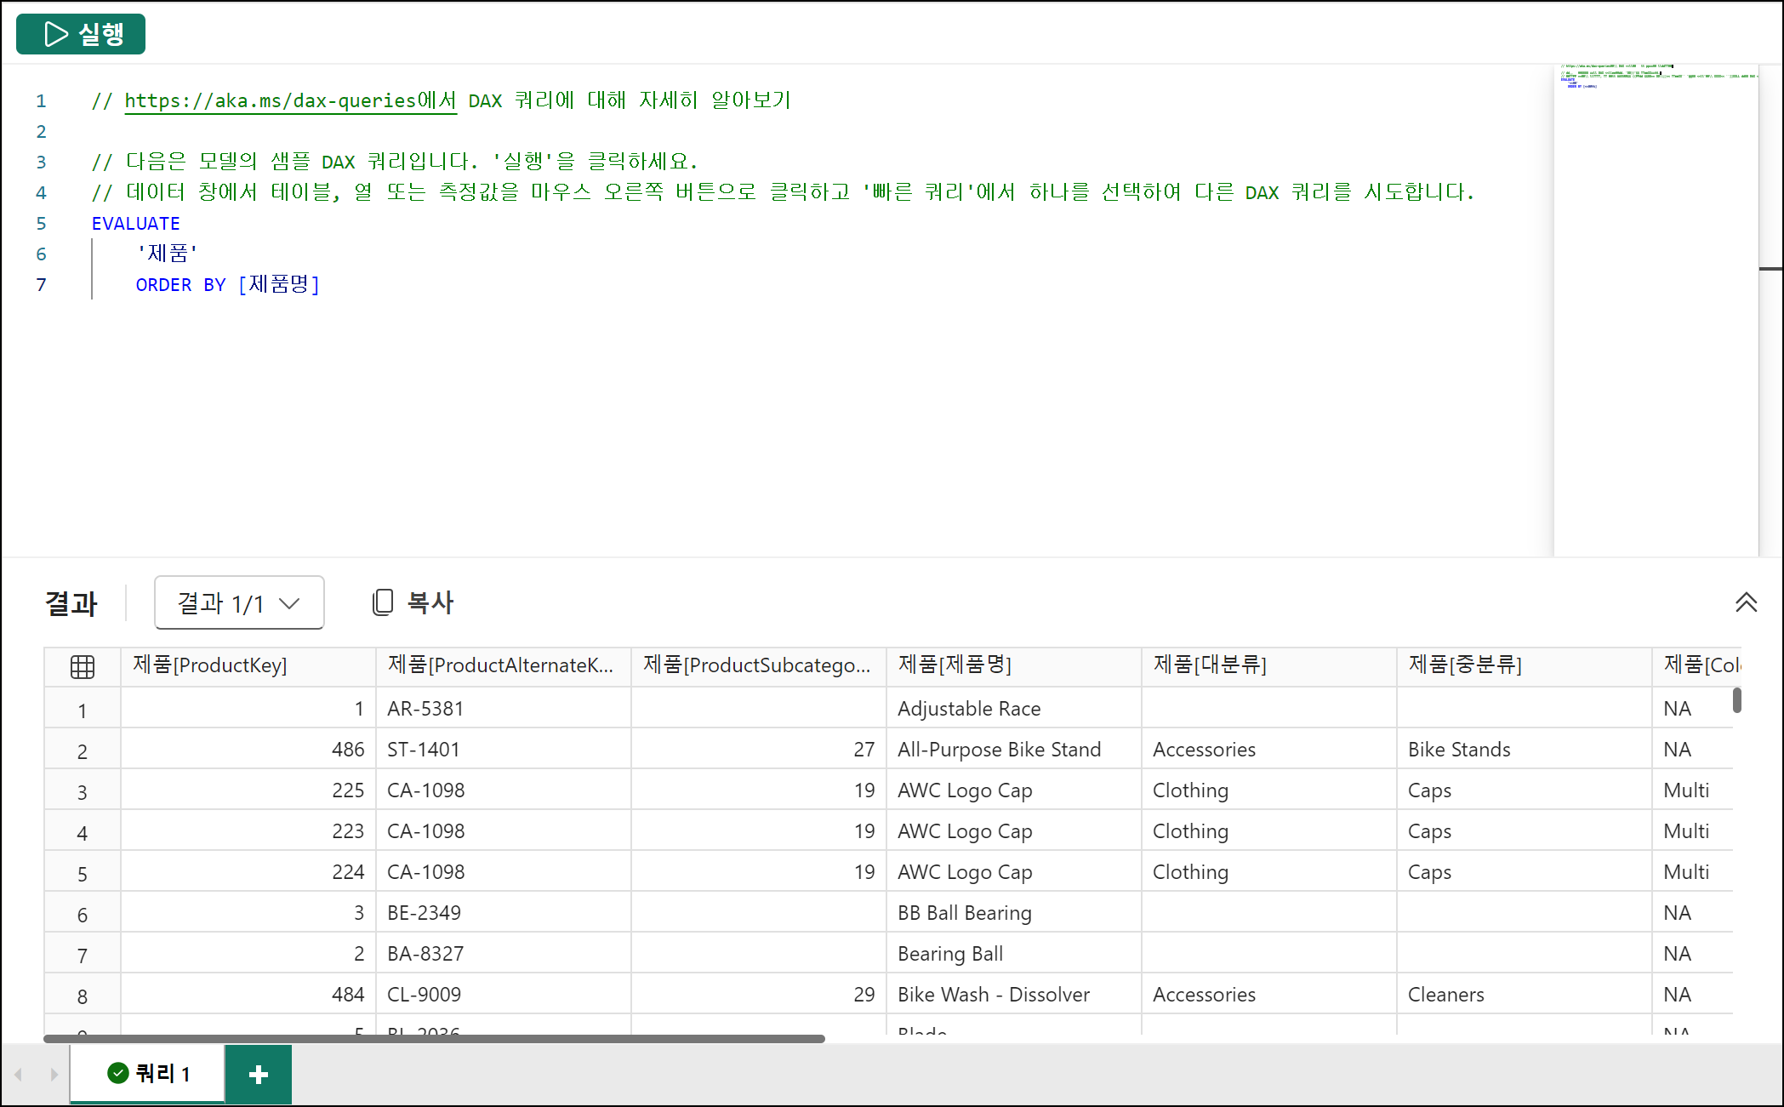This screenshot has height=1107, width=1784.
Task: Click the vertical scrollbar thumb in results grid
Action: click(1736, 700)
